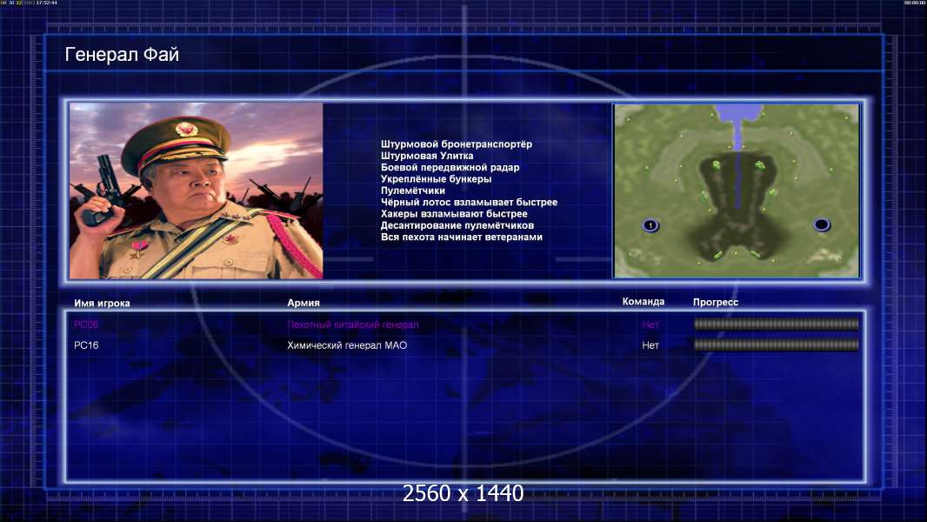927x522 pixels.
Task: Click the 'Прогресс' column header
Action: [716, 302]
